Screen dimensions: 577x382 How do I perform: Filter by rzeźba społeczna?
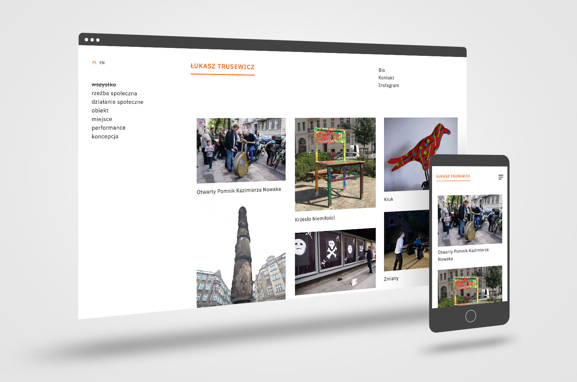point(114,93)
